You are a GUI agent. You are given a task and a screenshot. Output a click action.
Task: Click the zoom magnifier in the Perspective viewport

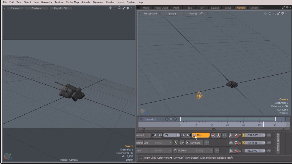pyautogui.click(x=274, y=13)
